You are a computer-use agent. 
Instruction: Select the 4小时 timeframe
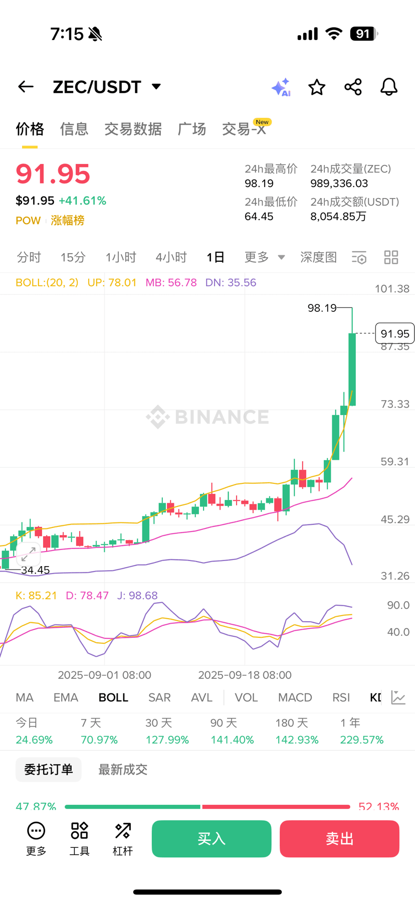171,258
